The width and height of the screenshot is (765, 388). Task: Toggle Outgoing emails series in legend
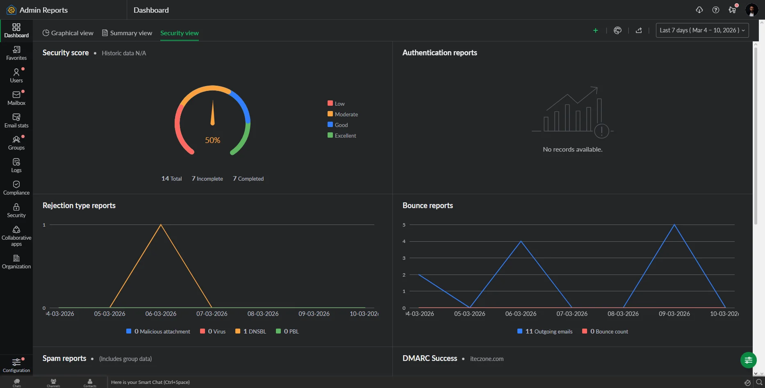pyautogui.click(x=545, y=331)
